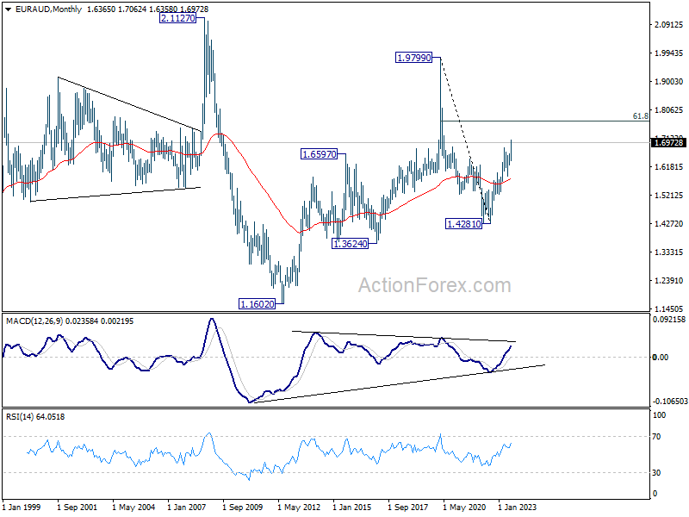Click the 1 Jan 1999 date label
This screenshot has height=517, width=689.
(x=22, y=508)
